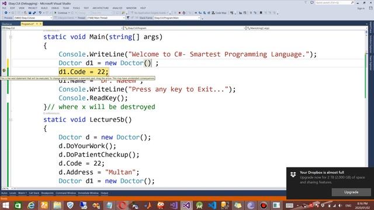Switch to the Doctor.cs tab
The height and width of the screenshot is (210, 374).
pyautogui.click(x=6, y=24)
